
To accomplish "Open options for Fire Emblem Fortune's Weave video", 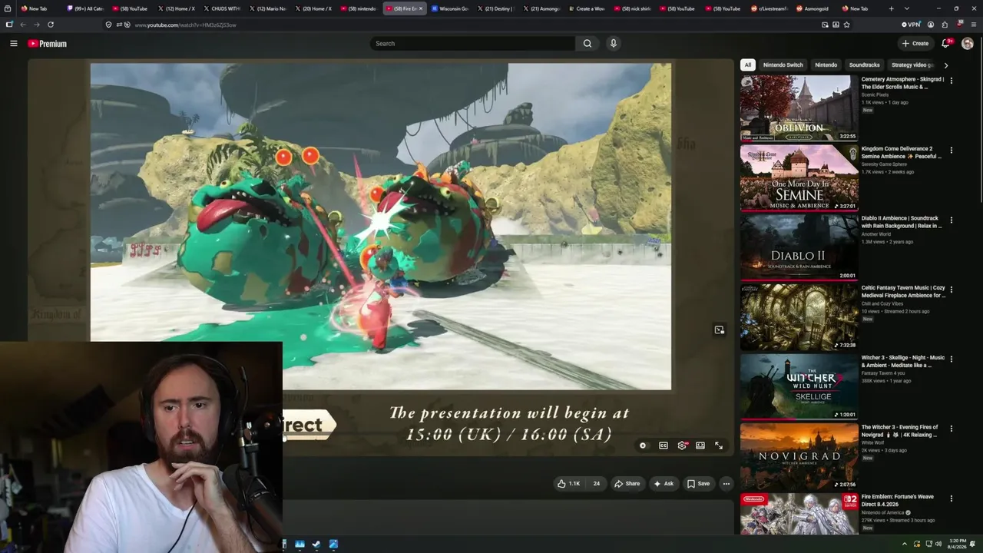I will coord(952,498).
